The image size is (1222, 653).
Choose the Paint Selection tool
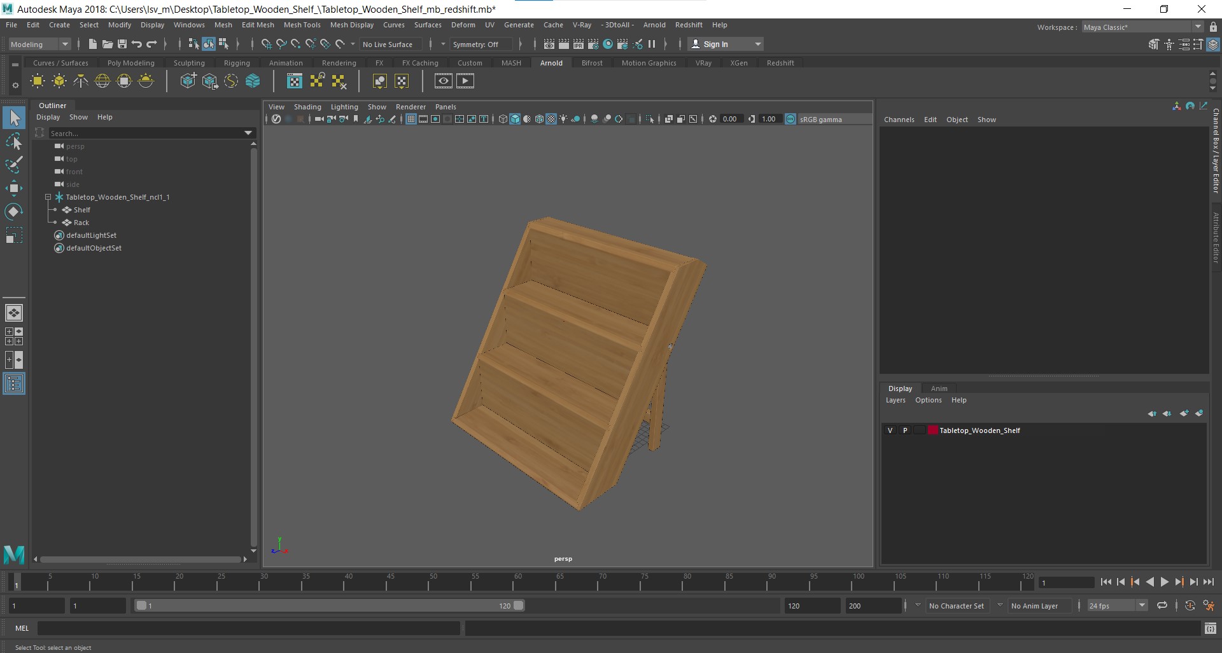14,164
